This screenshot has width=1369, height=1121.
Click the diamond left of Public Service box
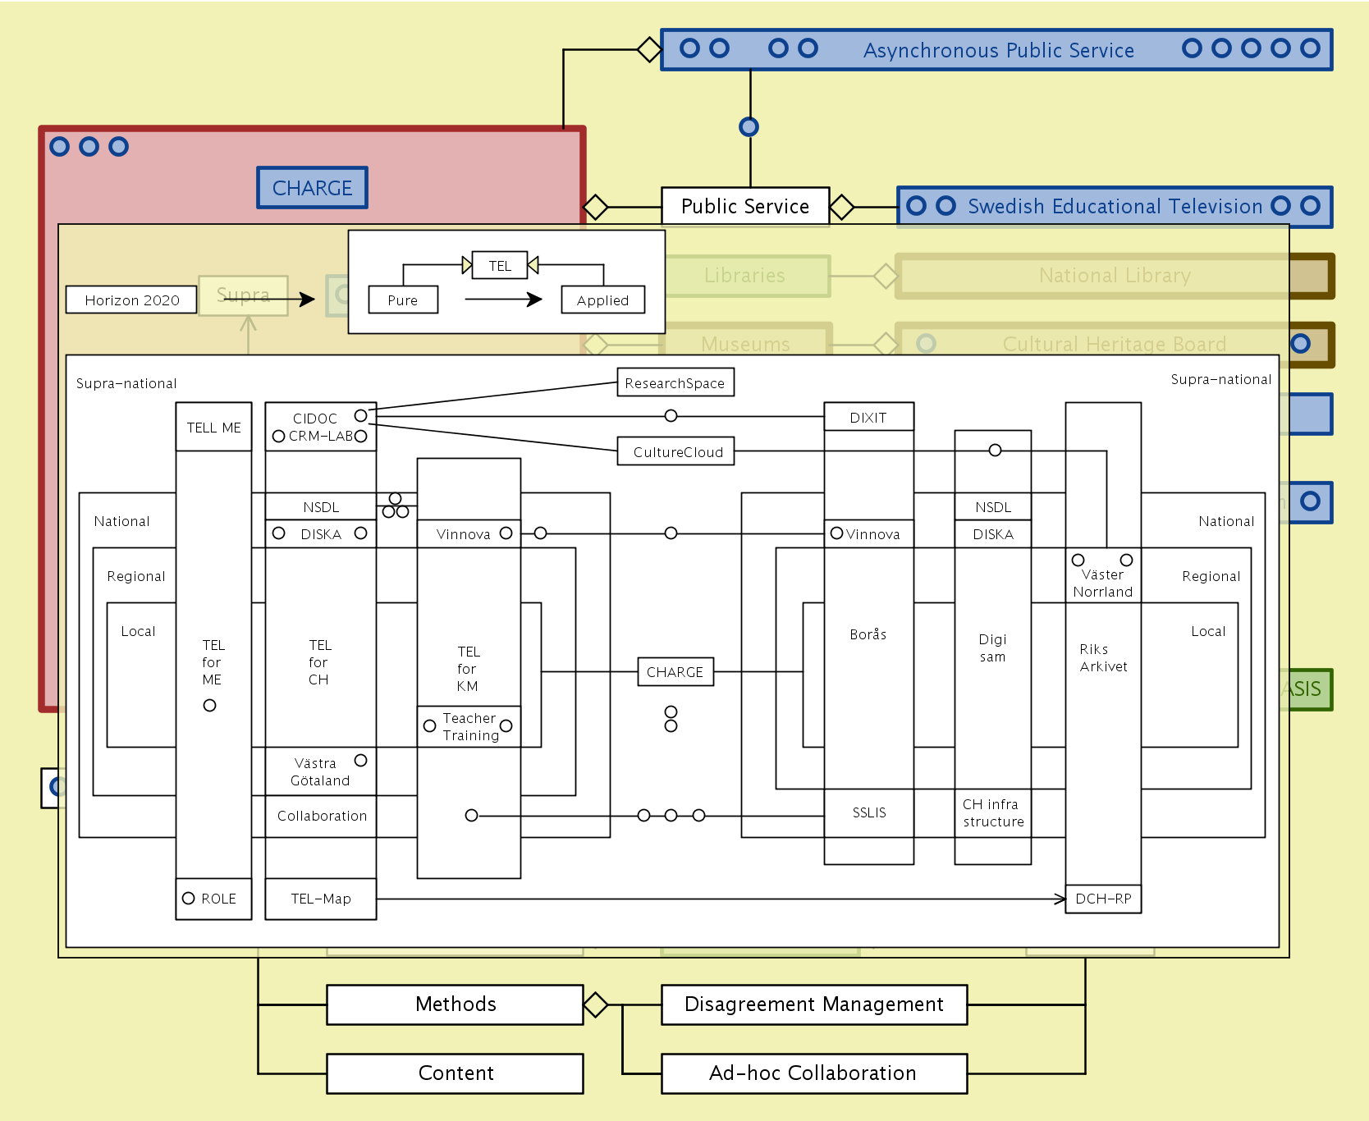[595, 207]
